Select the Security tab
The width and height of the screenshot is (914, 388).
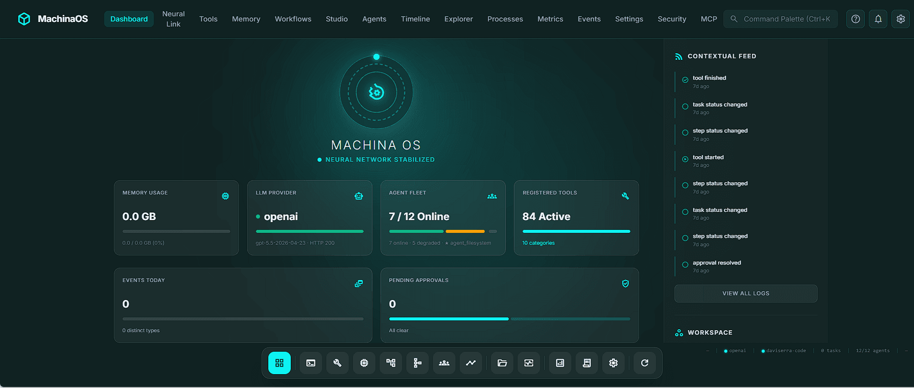672,19
